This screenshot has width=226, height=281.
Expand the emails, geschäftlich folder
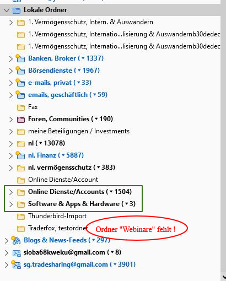[11, 95]
